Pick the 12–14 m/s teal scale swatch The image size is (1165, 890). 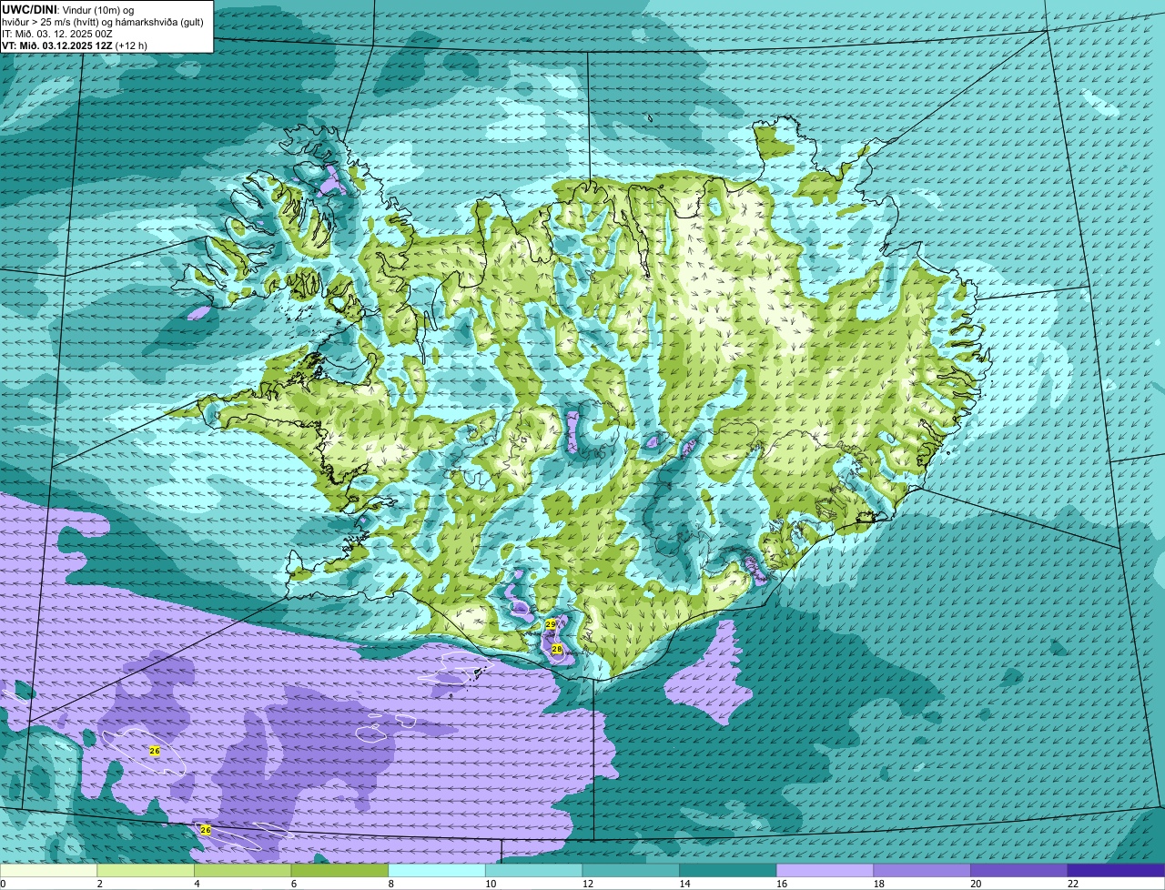631,870
